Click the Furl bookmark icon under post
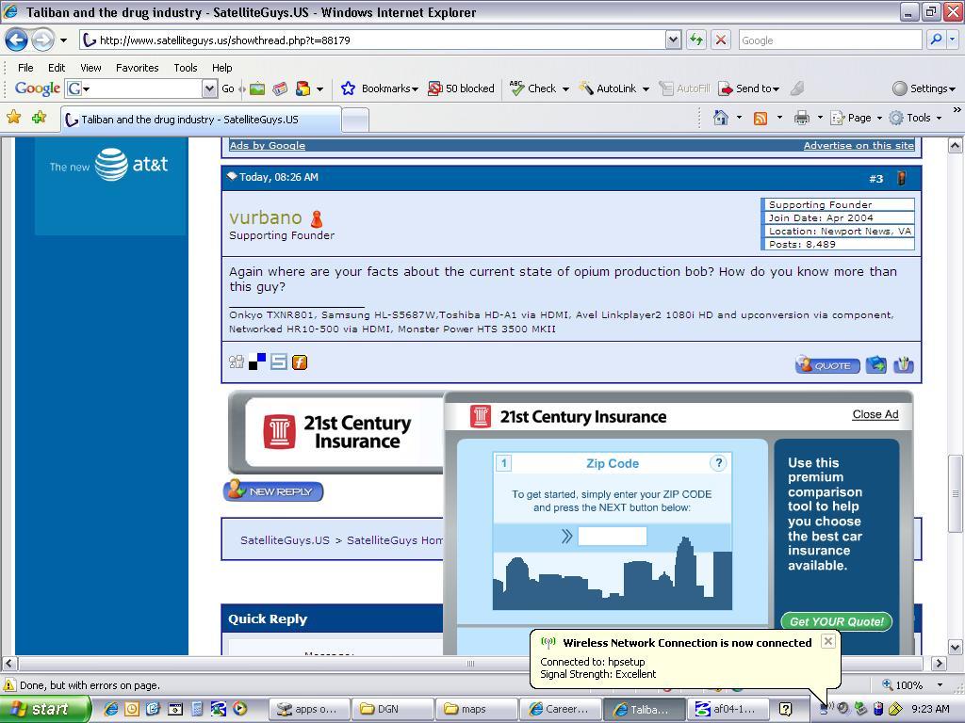The width and height of the screenshot is (965, 723). [x=300, y=362]
